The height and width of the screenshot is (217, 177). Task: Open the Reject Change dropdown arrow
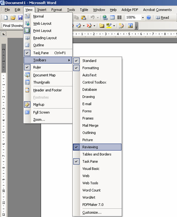(x=94, y=26)
